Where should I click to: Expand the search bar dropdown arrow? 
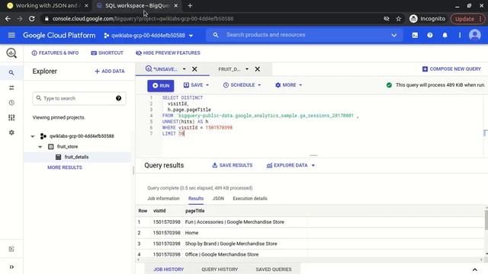pos(393,35)
